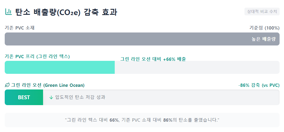Click the teal filled part of the PVC-free bar
This screenshot has height=132, width=284.
click(x=60, y=67)
